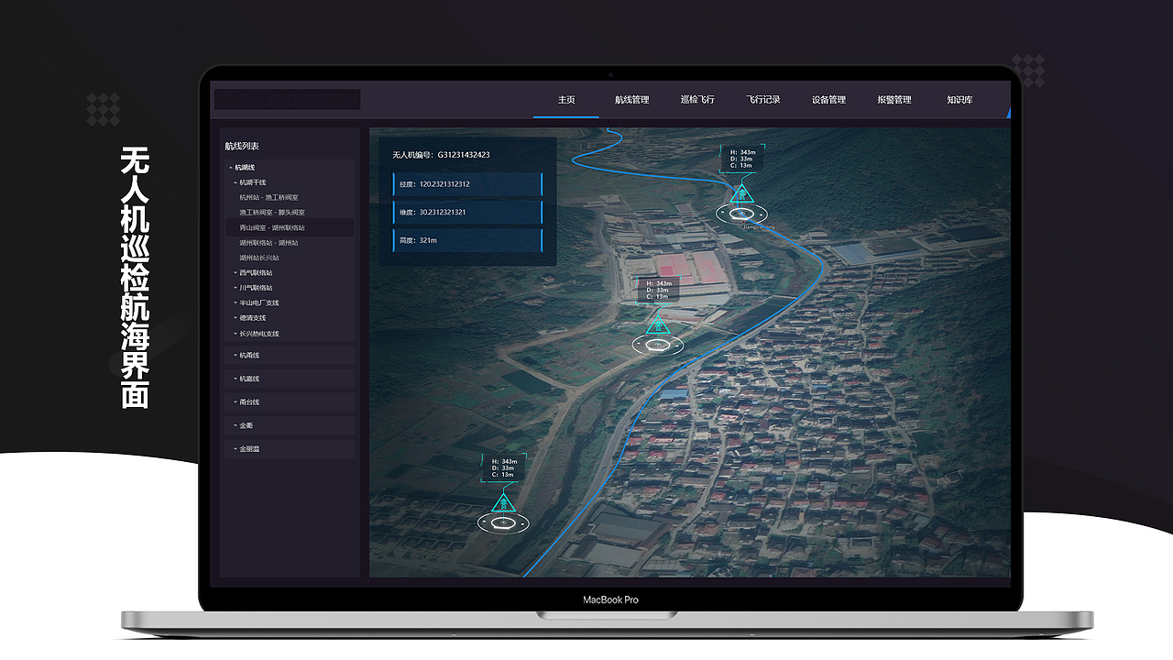
Task: Click the 维度 30.2312321321 field
Action: 467,213
